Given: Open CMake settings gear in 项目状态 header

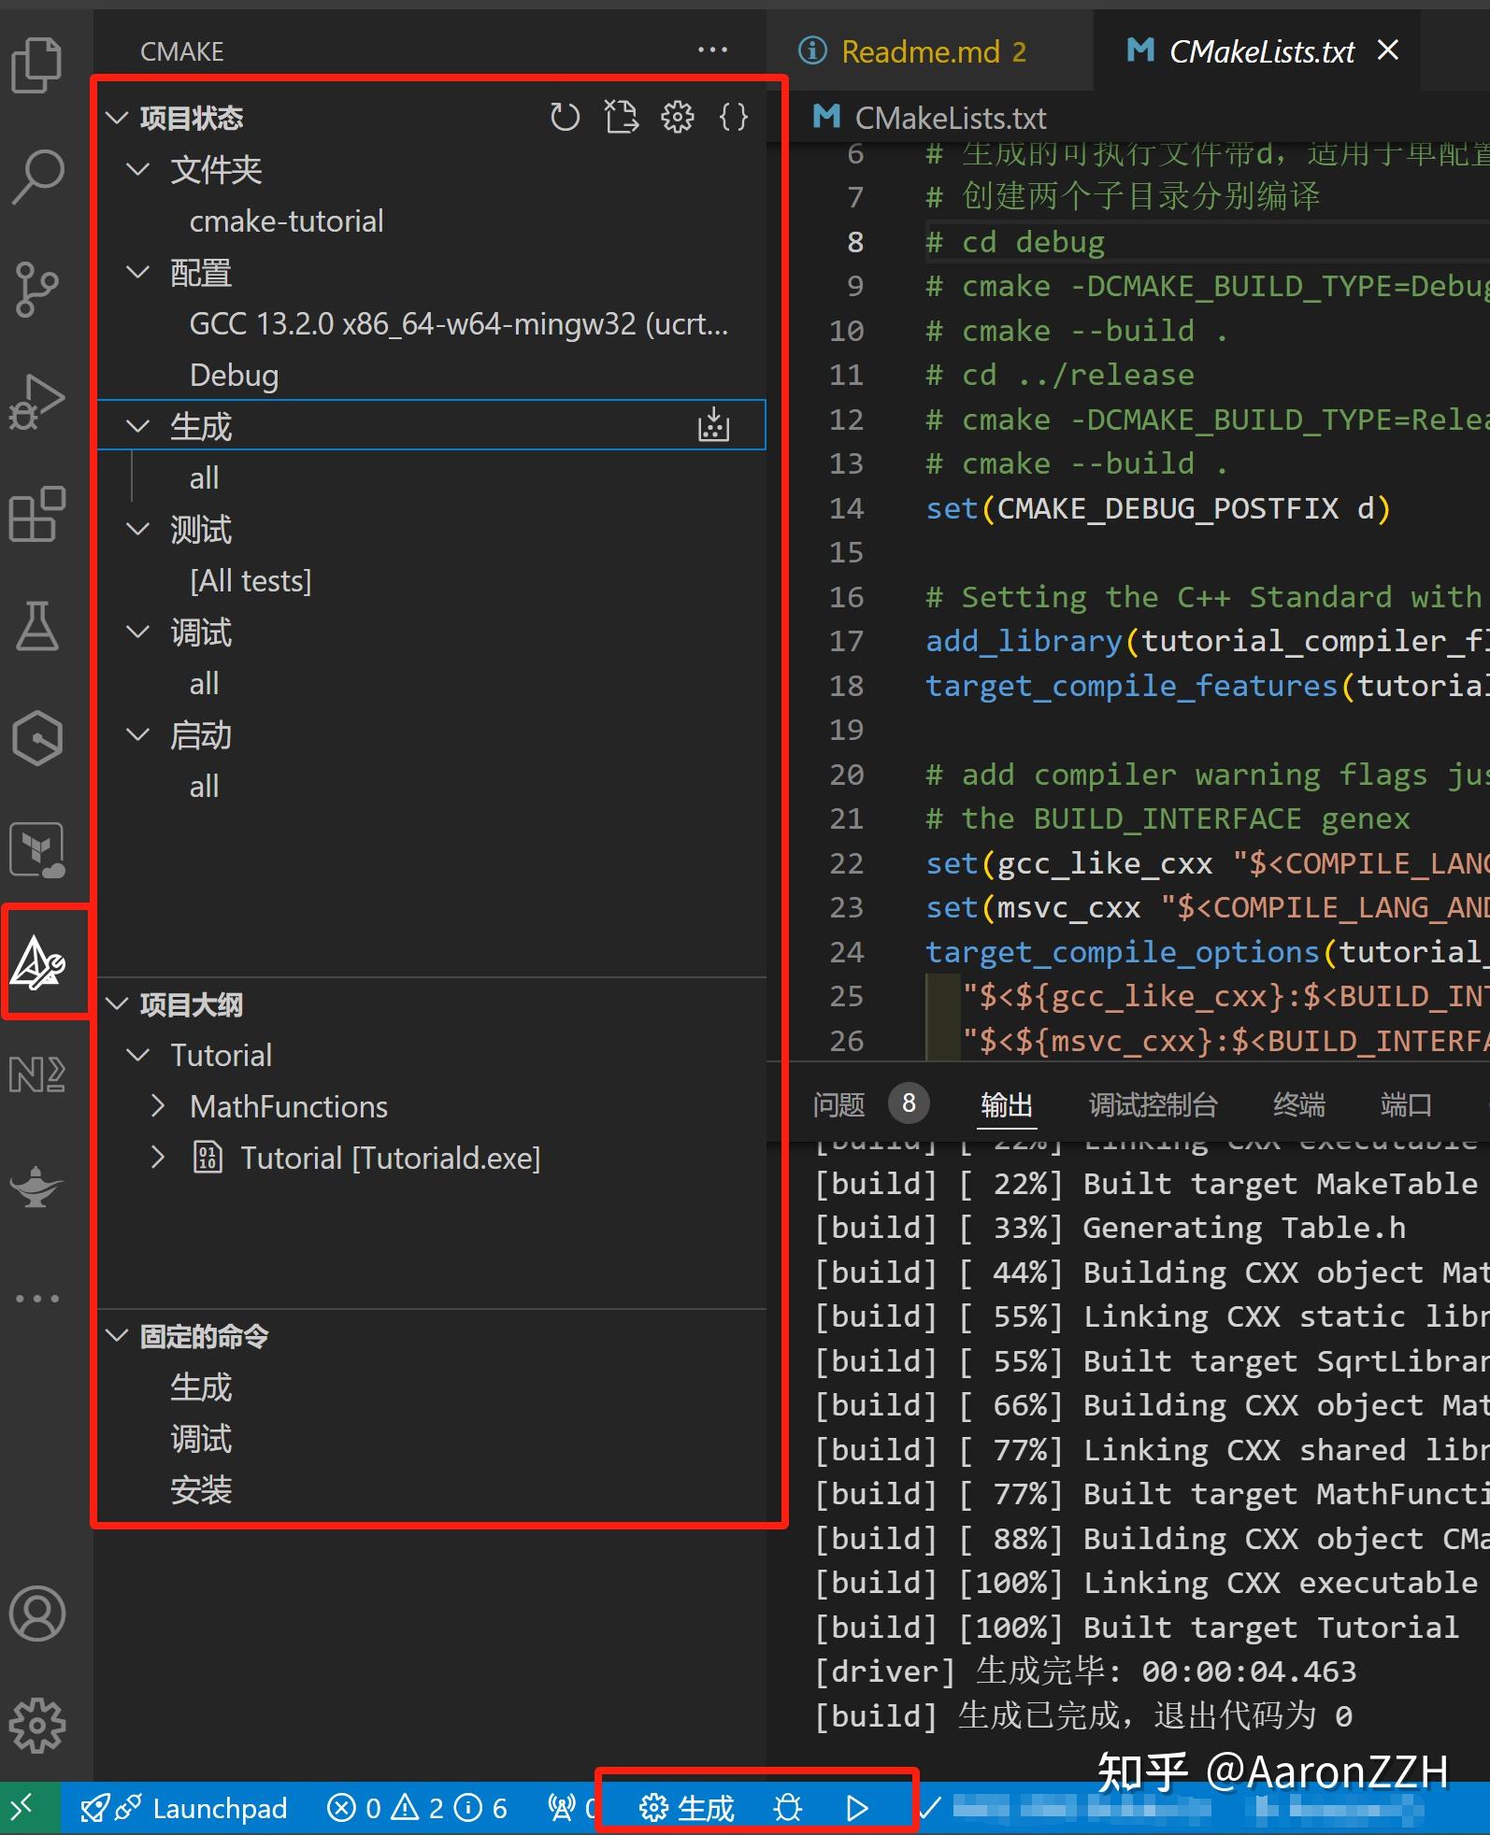Looking at the screenshot, I should tap(678, 118).
